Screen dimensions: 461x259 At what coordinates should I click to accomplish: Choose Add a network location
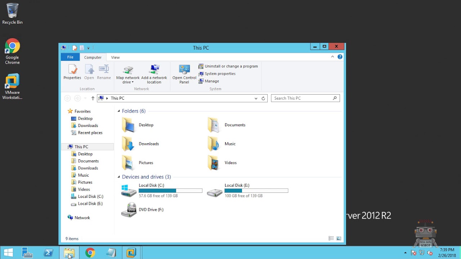click(154, 74)
